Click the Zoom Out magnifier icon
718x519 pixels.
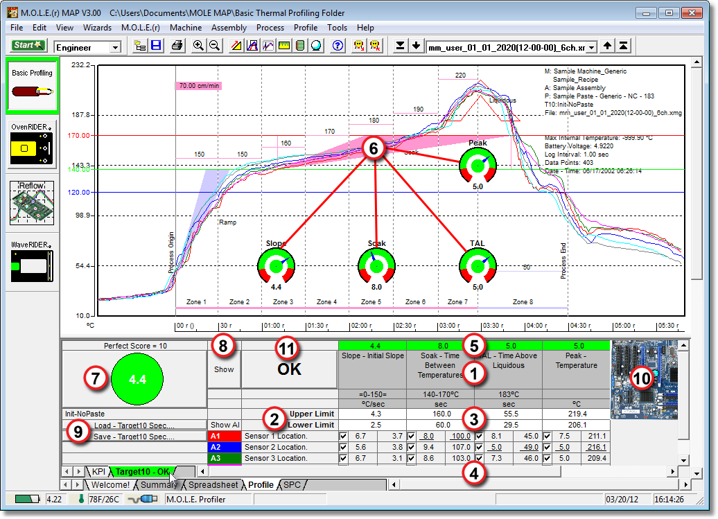point(214,46)
